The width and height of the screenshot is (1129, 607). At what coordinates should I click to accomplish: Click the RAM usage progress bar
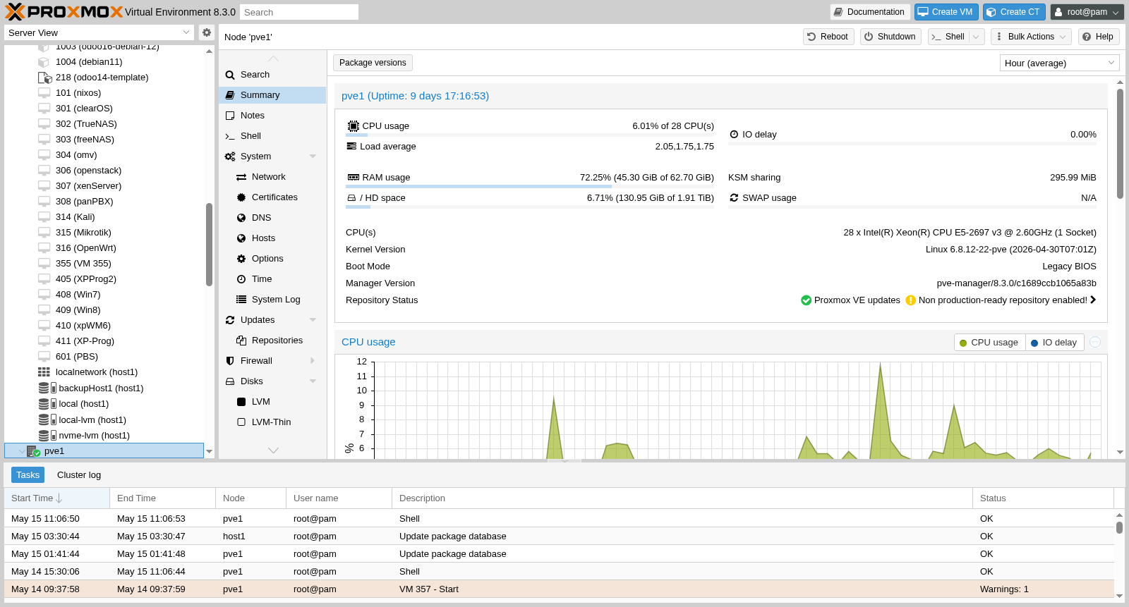[x=530, y=187]
